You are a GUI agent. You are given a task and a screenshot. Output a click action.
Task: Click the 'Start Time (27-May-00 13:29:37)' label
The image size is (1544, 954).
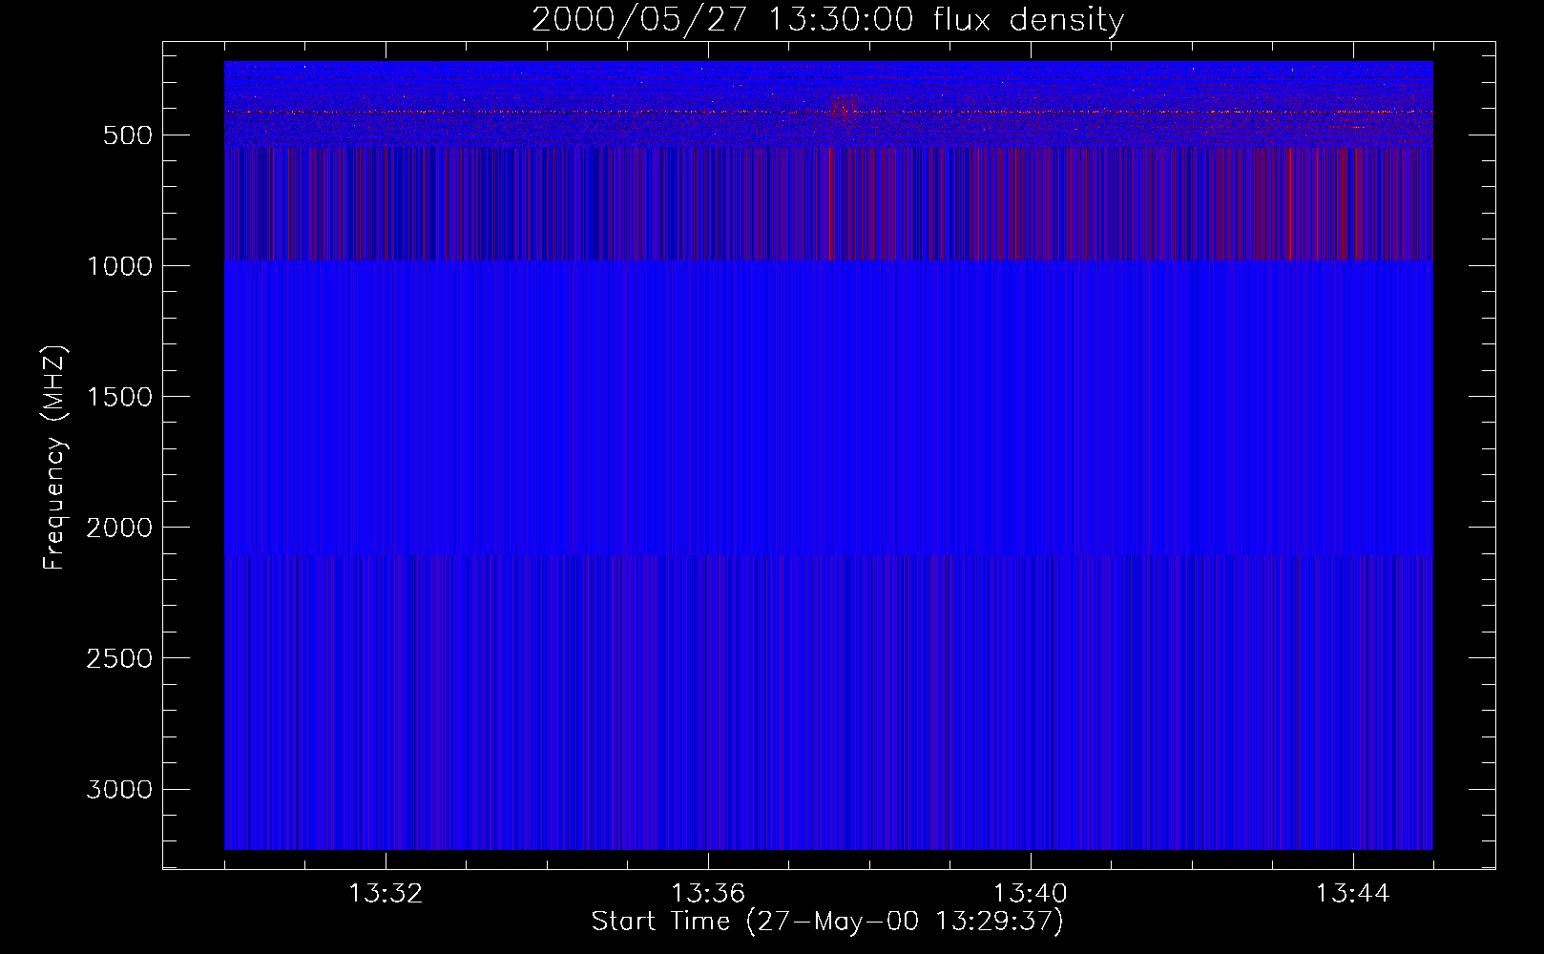pos(827,921)
